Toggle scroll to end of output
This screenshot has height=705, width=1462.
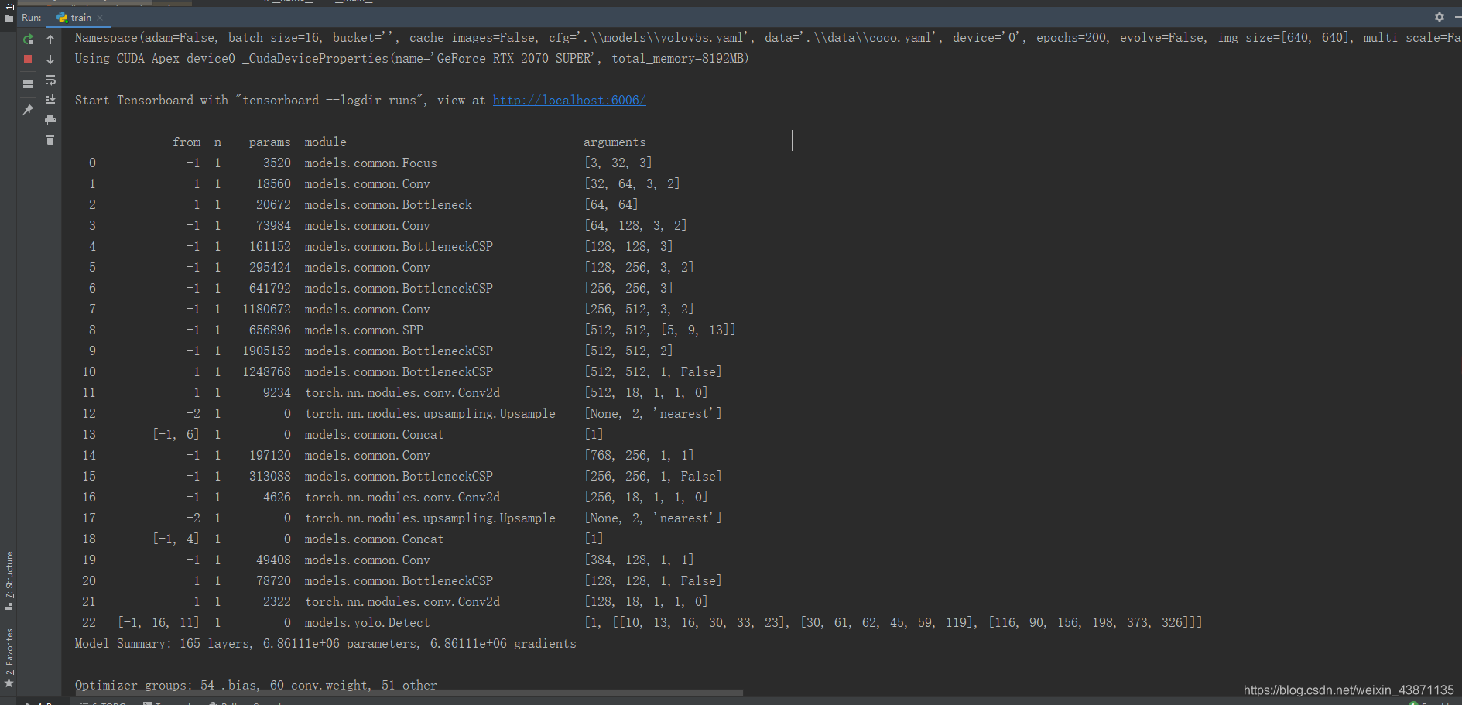pyautogui.click(x=50, y=100)
